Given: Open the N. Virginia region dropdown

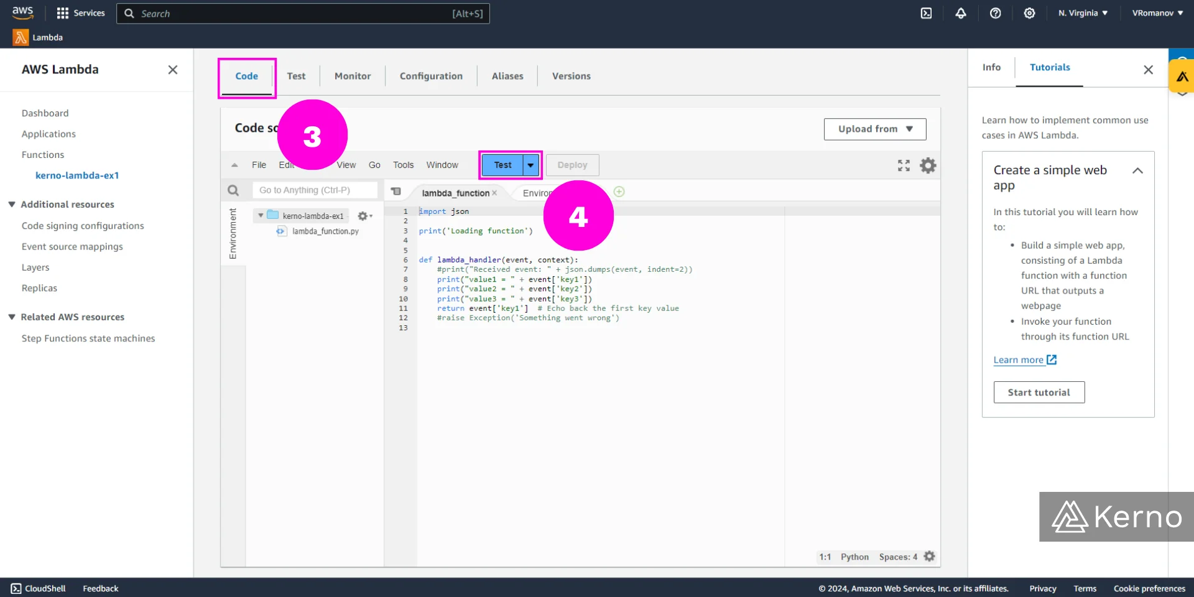Looking at the screenshot, I should (x=1083, y=13).
